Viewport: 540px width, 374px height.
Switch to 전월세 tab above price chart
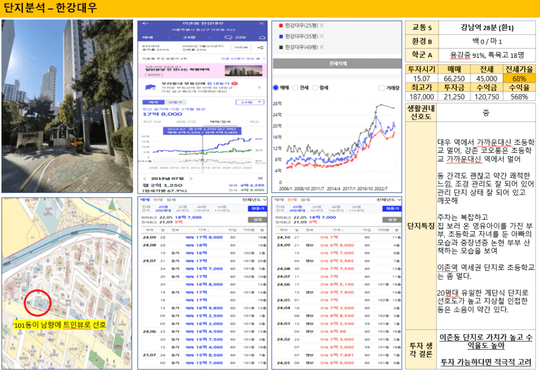(175, 103)
